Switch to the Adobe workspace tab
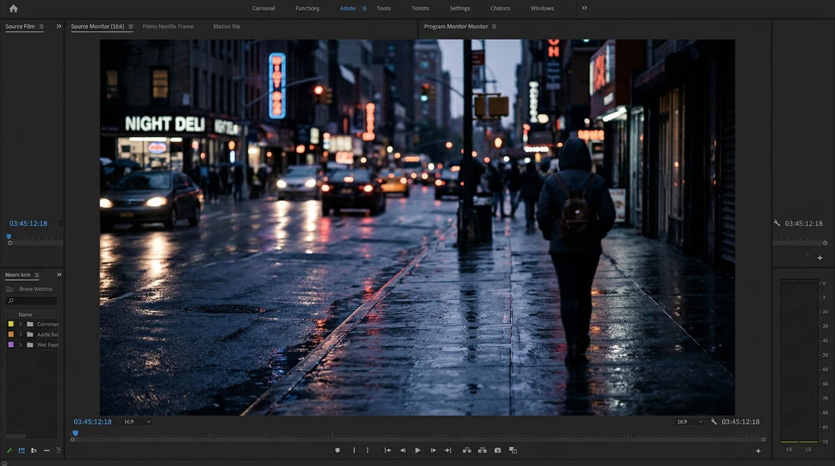Screen dimensions: 835x466 (x=348, y=8)
